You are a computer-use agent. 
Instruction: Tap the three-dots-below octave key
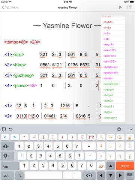click(130, 156)
